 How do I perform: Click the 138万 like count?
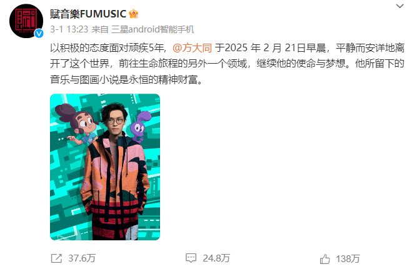348,259
